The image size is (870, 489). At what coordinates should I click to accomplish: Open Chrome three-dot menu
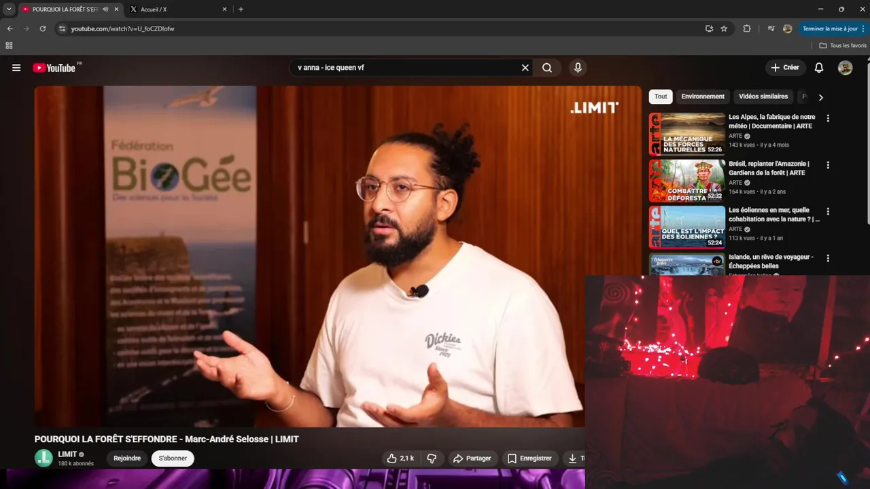864,29
